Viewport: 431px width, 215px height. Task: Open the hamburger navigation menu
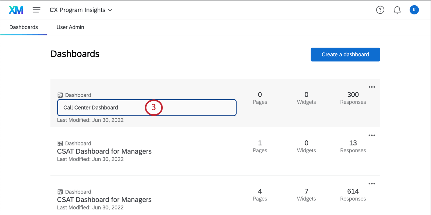(37, 10)
